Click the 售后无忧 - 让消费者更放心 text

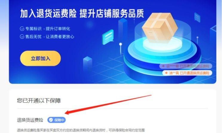click(x=50, y=36)
